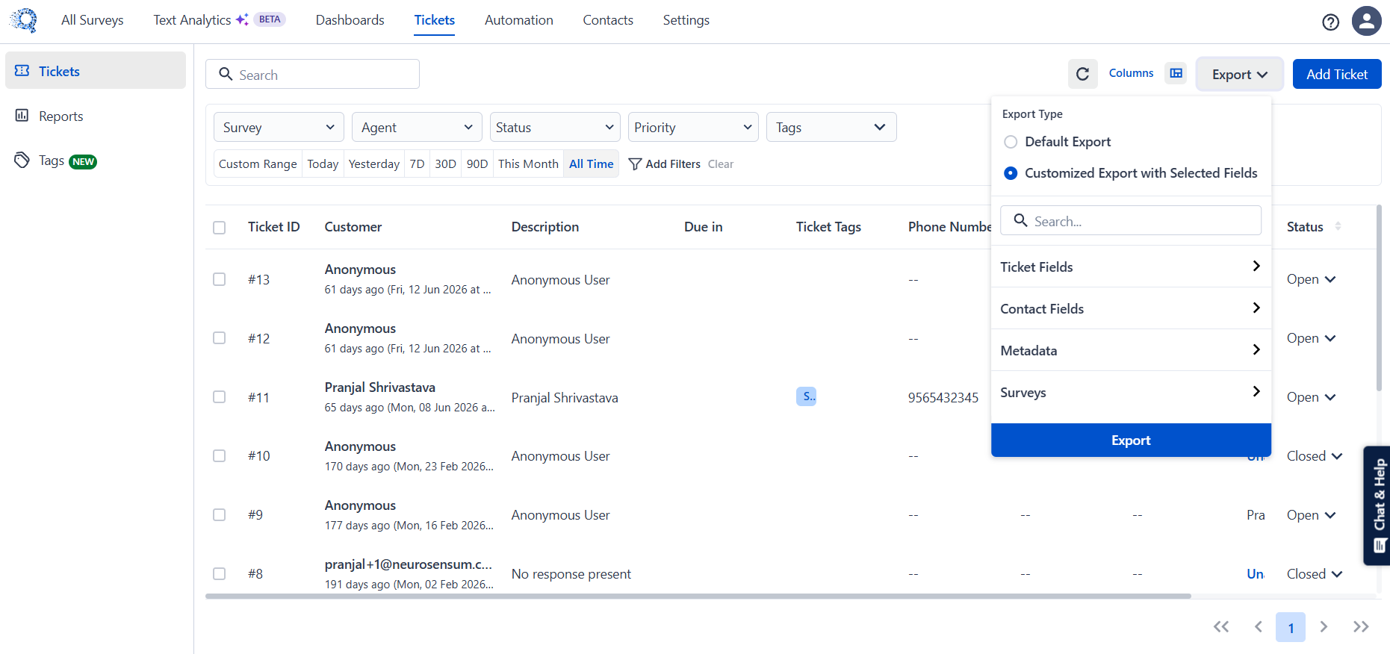Switch to the Contacts tab
The height and width of the screenshot is (654, 1390).
coord(608,20)
